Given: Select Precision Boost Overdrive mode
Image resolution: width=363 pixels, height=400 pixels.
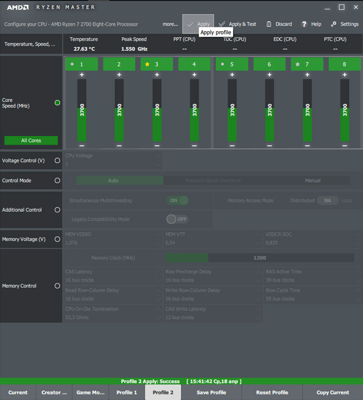Looking at the screenshot, I should (213, 181).
